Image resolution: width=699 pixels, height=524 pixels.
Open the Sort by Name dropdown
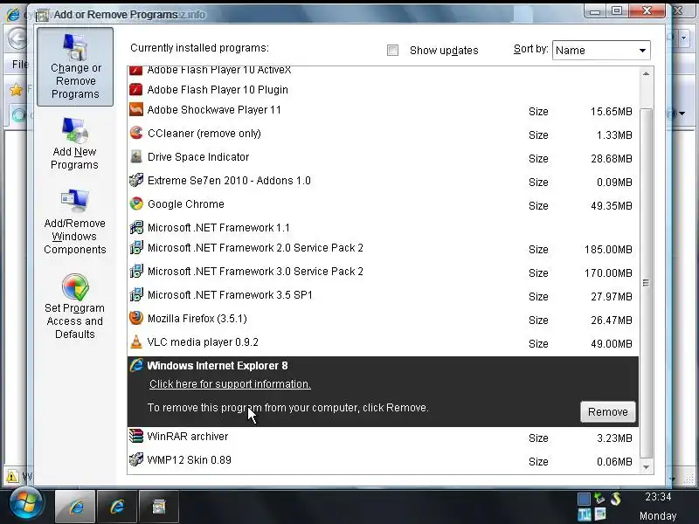click(601, 51)
